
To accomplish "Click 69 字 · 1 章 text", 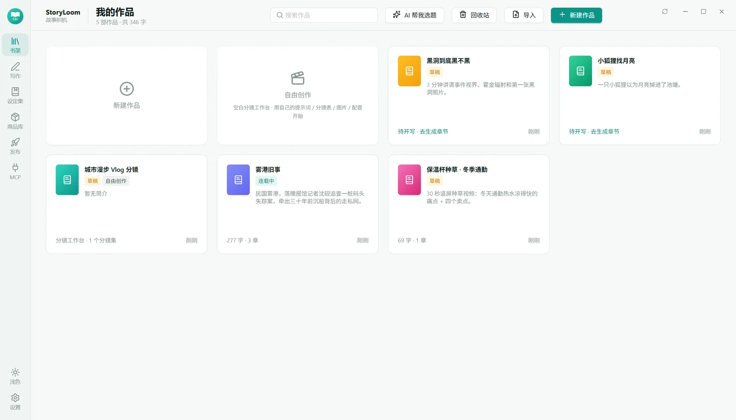I will 412,240.
